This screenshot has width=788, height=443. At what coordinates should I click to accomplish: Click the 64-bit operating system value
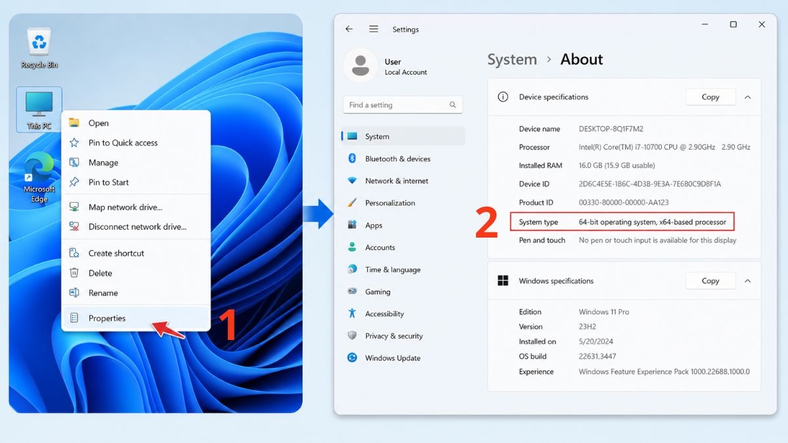tap(653, 222)
